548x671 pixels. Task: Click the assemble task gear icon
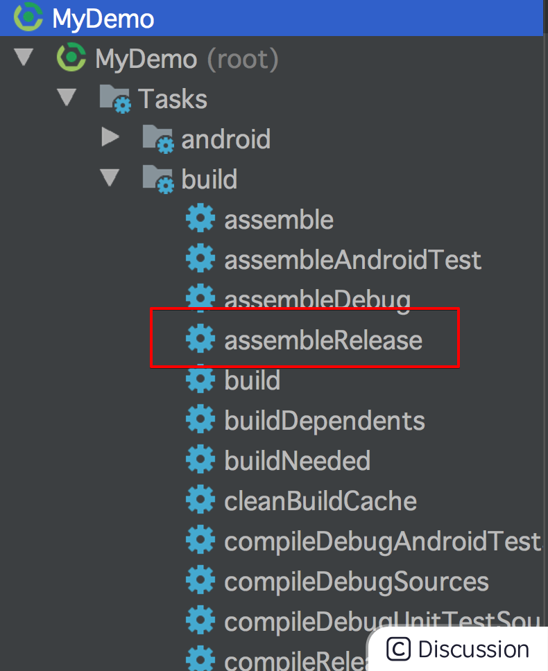[x=200, y=218]
